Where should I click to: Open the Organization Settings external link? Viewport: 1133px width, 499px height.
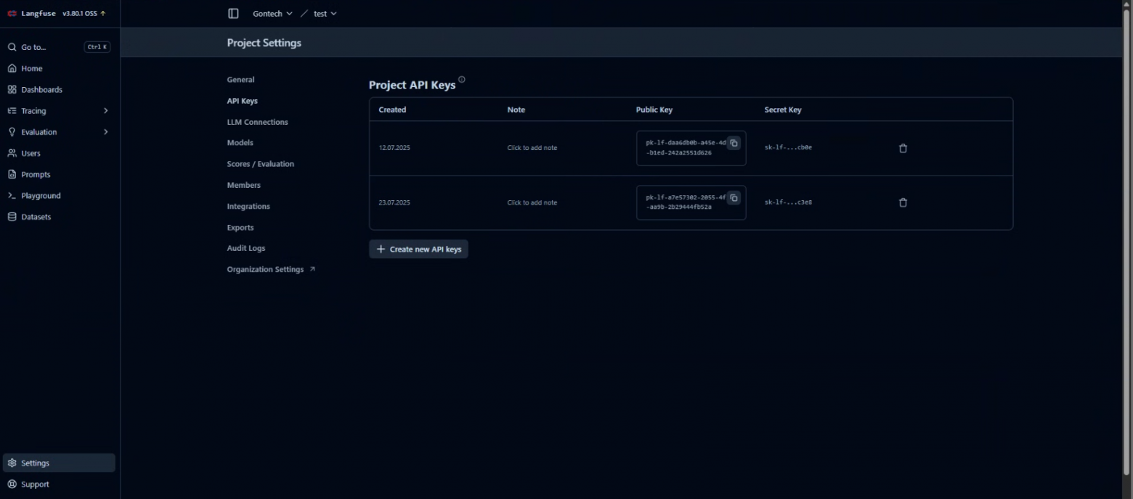click(x=271, y=269)
